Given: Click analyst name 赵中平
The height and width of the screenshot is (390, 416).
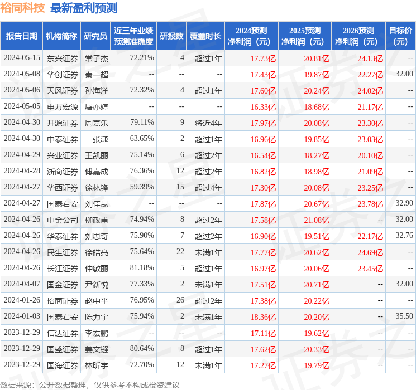Looking at the screenshot, I should (97, 301).
